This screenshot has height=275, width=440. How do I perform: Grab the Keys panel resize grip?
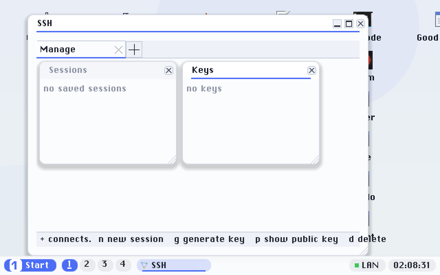point(315,159)
